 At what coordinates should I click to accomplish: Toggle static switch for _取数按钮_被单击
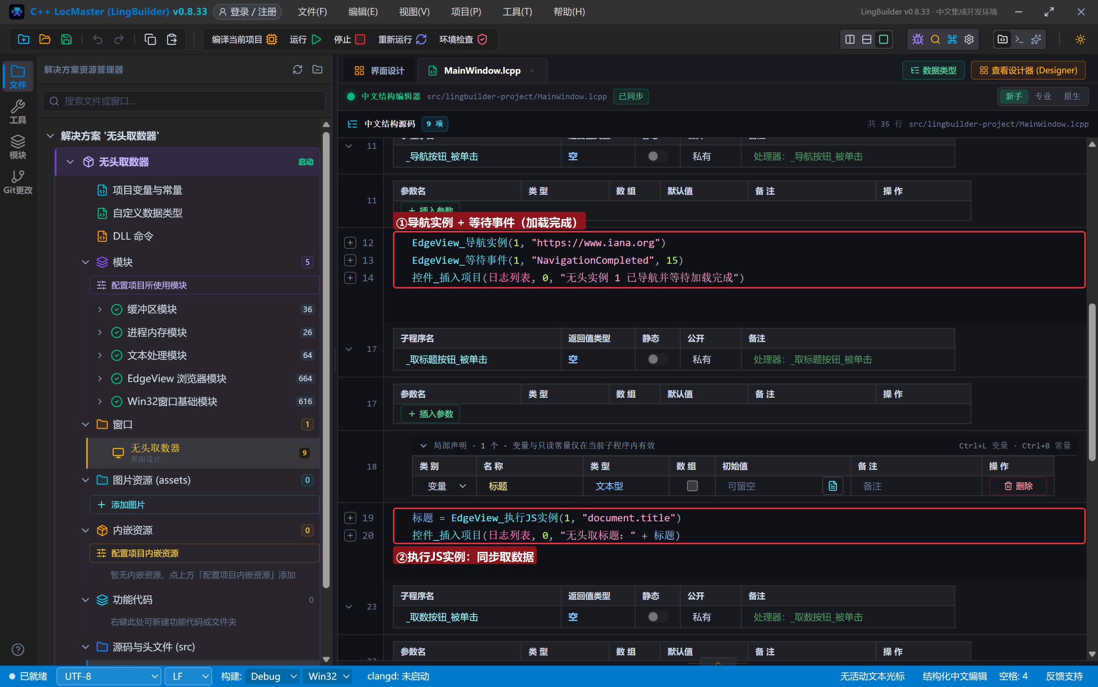tap(657, 617)
